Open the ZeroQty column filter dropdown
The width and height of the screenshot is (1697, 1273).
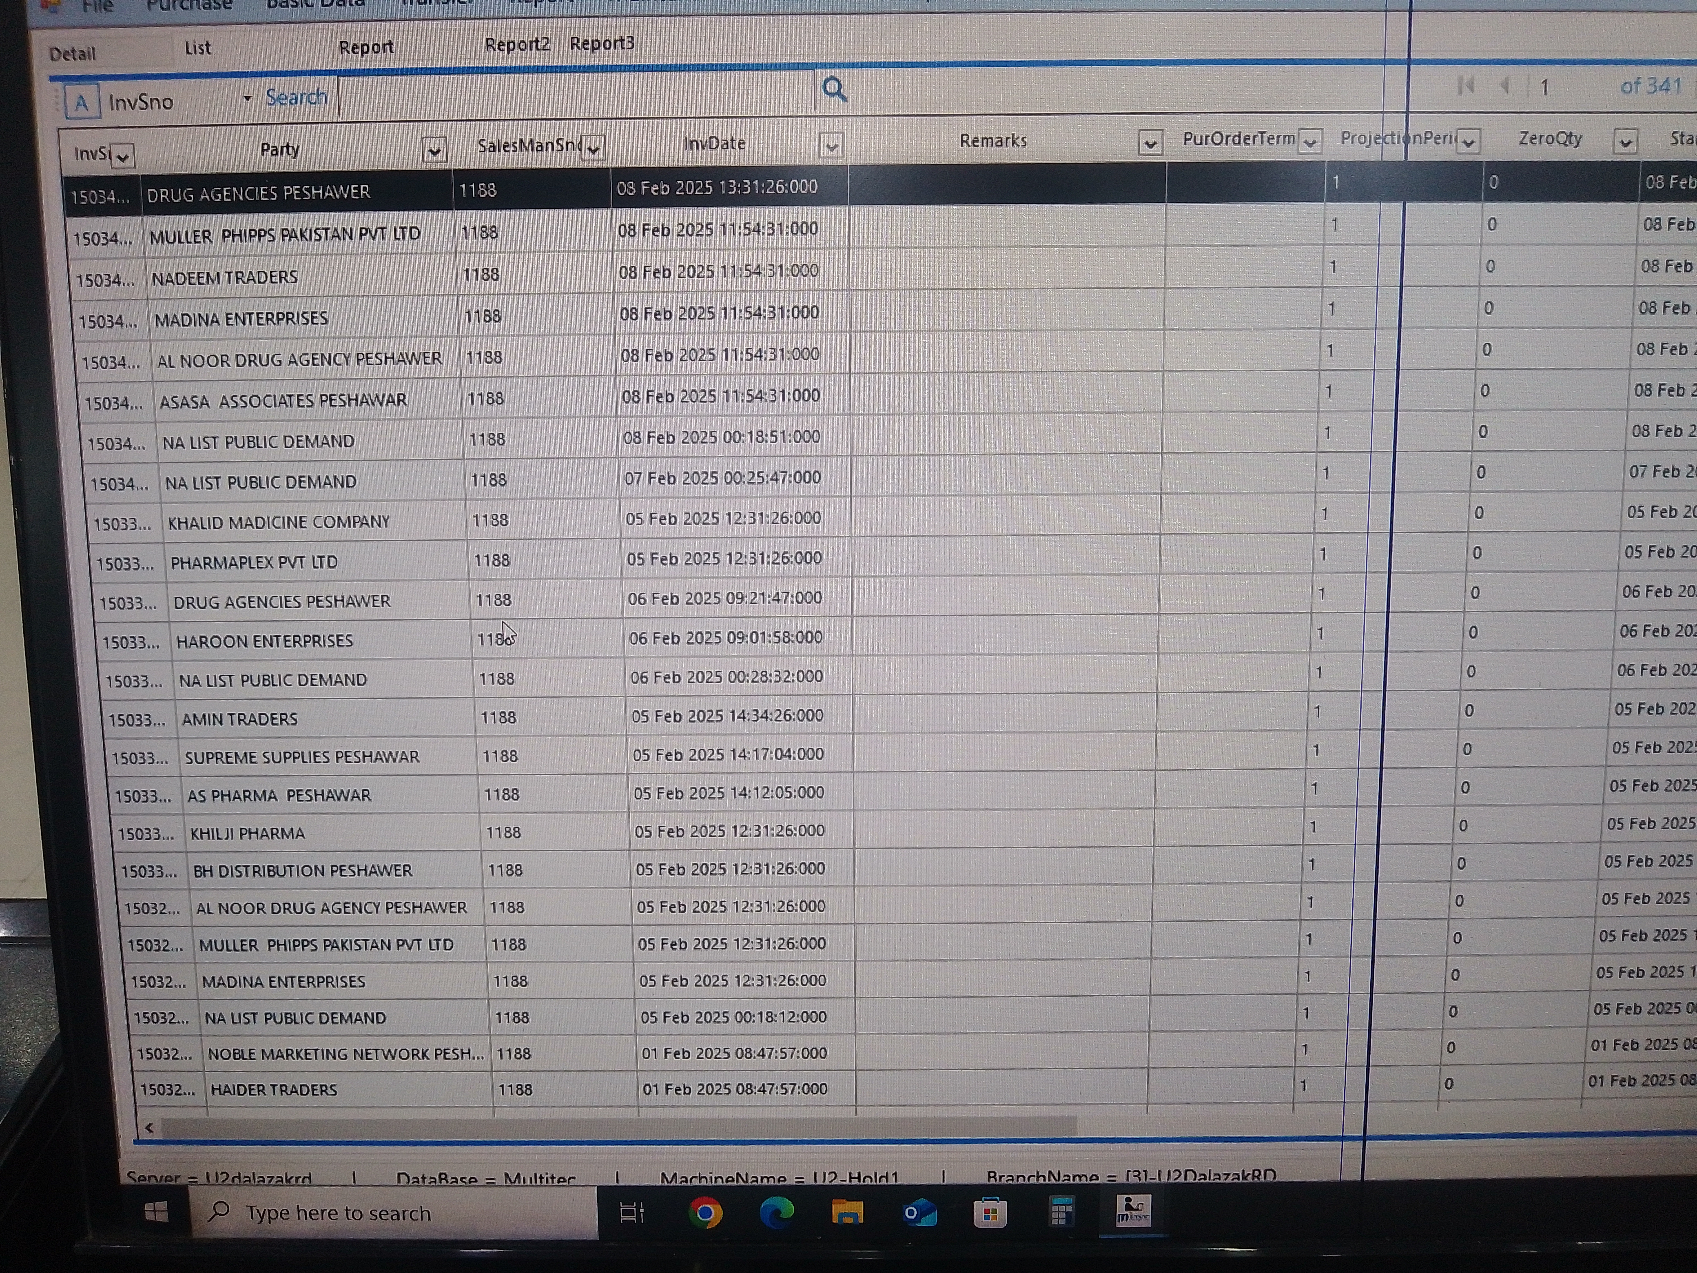[x=1625, y=141]
